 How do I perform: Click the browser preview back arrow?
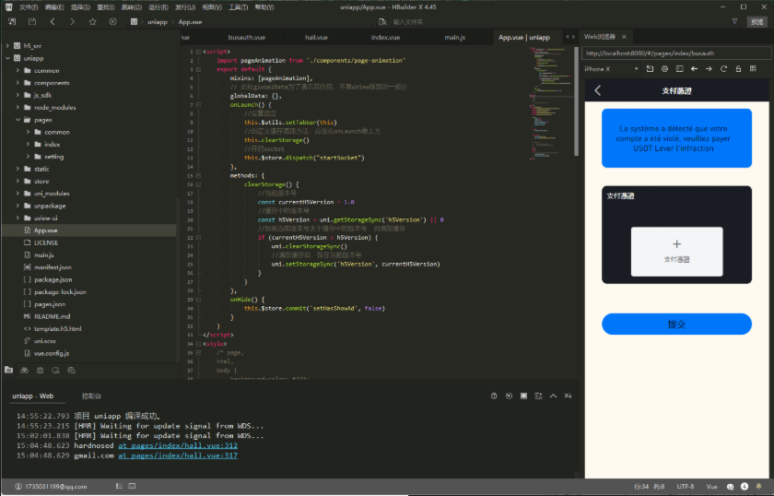694,68
